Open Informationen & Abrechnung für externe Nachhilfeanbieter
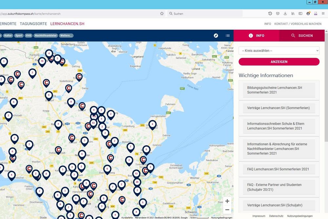The height and width of the screenshot is (219, 328). 279,149
